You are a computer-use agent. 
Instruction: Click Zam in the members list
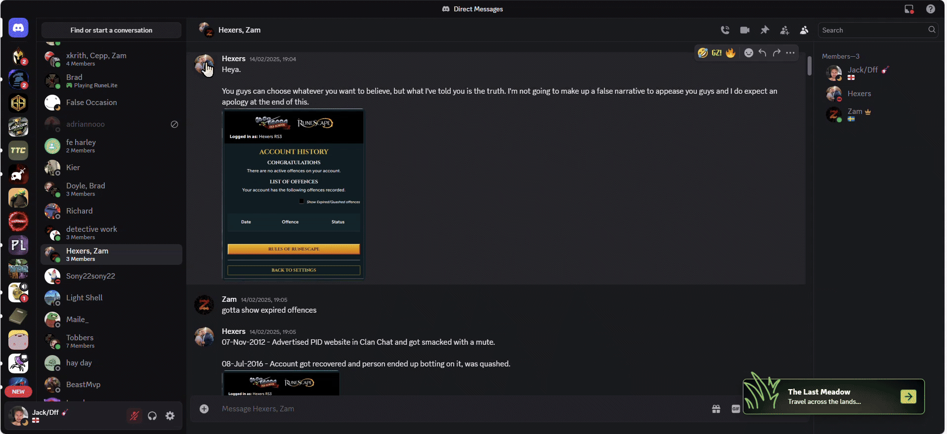[879, 114]
